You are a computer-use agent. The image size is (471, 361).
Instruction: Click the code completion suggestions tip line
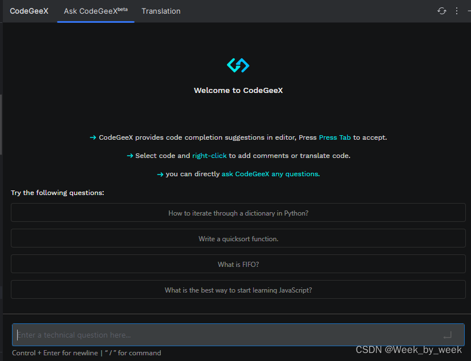(238, 137)
